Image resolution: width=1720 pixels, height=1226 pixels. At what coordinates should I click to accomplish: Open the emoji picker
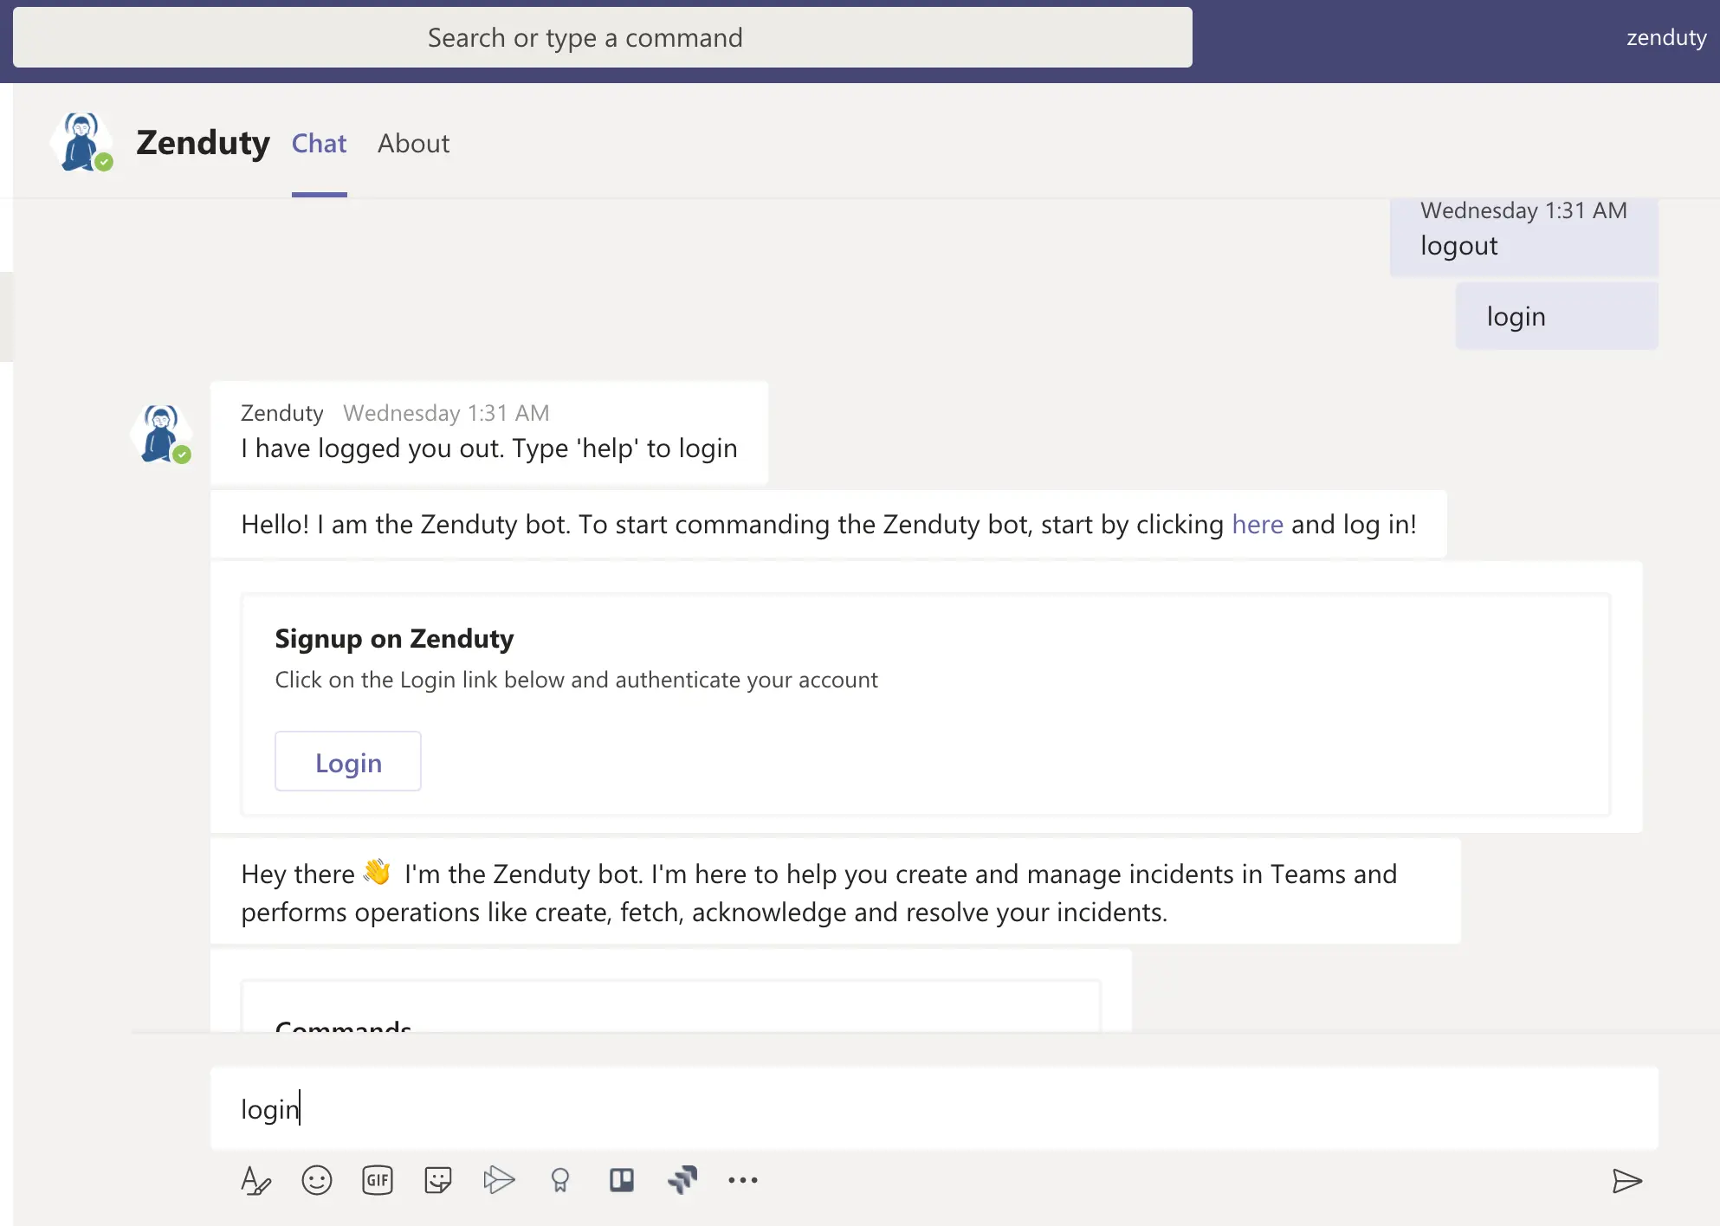[316, 1180]
